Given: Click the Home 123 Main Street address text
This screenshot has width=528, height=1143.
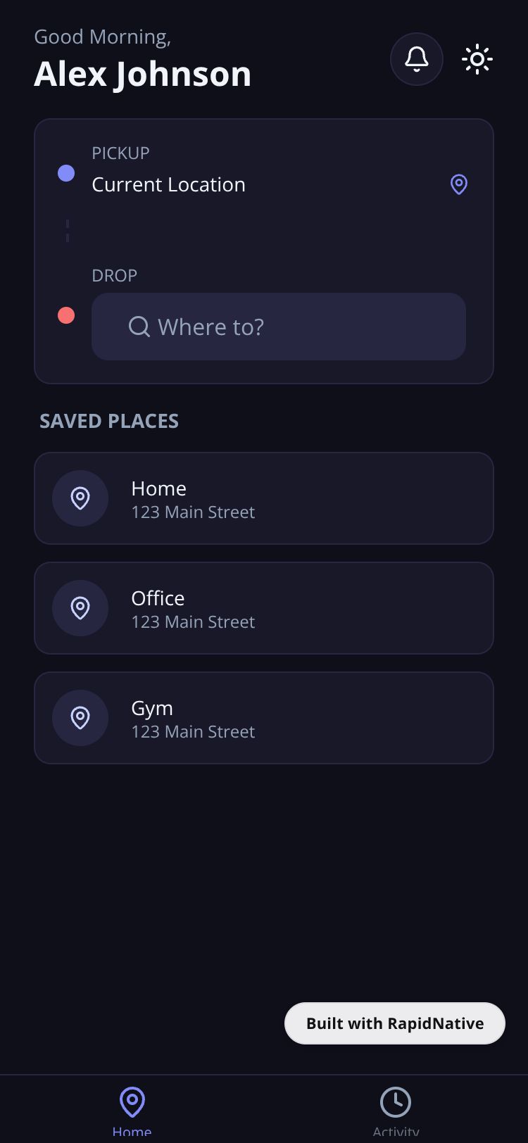Looking at the screenshot, I should point(193,512).
